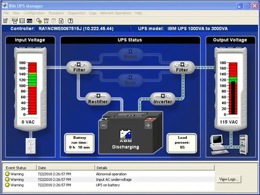Image resolution: width=260 pixels, height=195 pixels.
Task: Click the dollar sign document toolbar icon
Action: [61, 20]
